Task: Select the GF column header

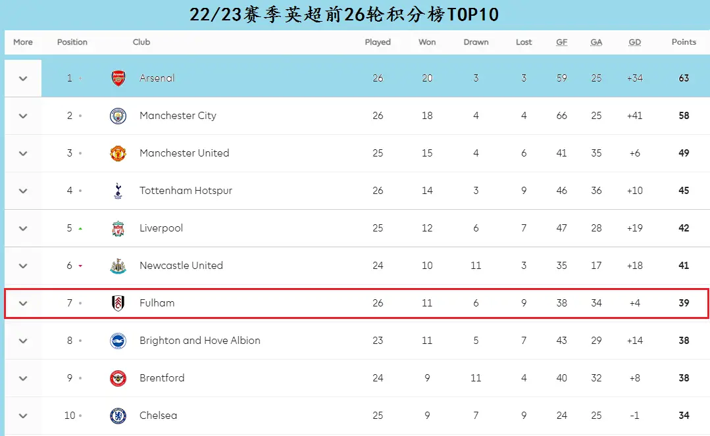Action: pos(561,42)
